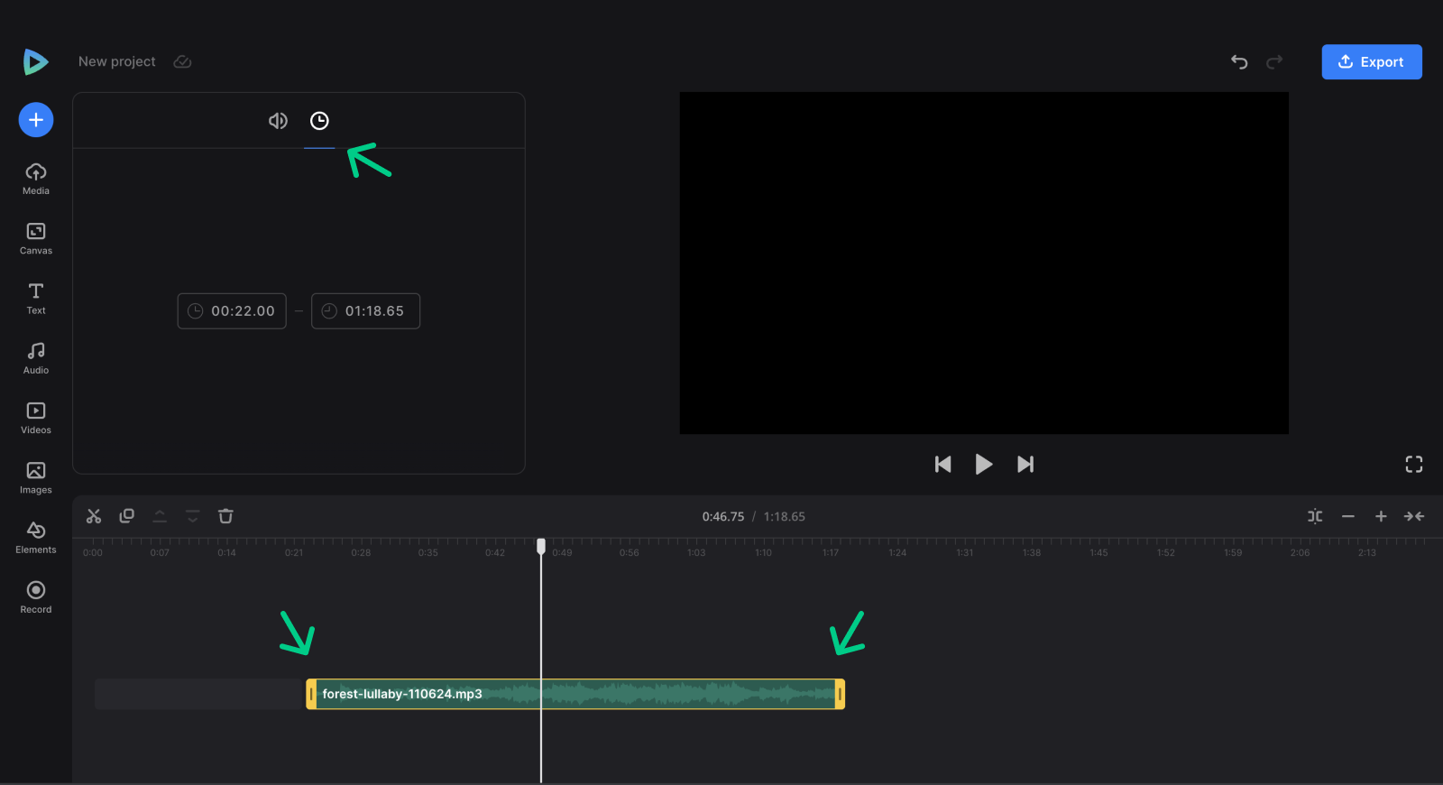Image resolution: width=1443 pixels, height=785 pixels.
Task: Click the 0:14 mark on timeline ruler
Action: pos(226,552)
